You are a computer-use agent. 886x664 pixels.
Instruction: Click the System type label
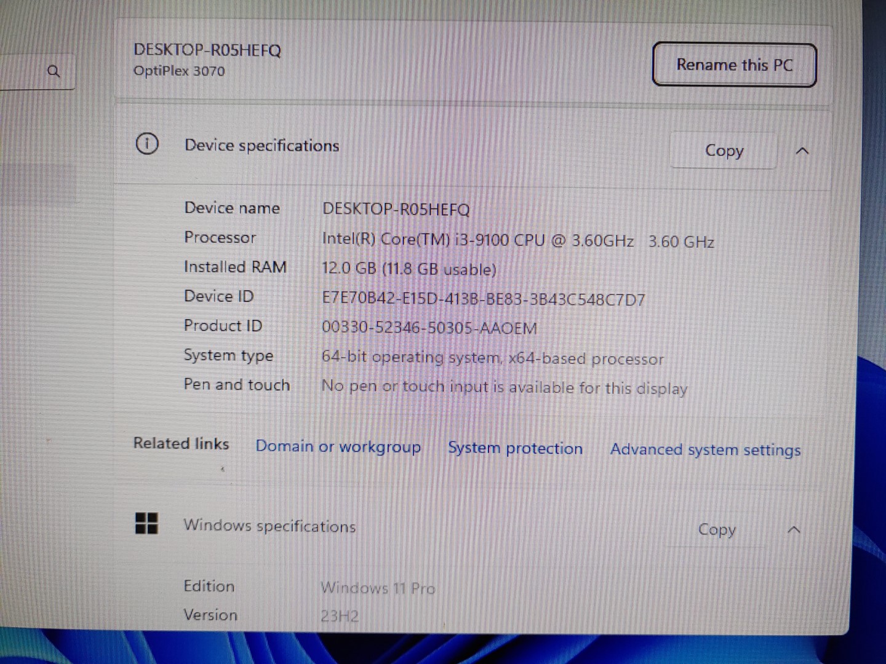(229, 355)
